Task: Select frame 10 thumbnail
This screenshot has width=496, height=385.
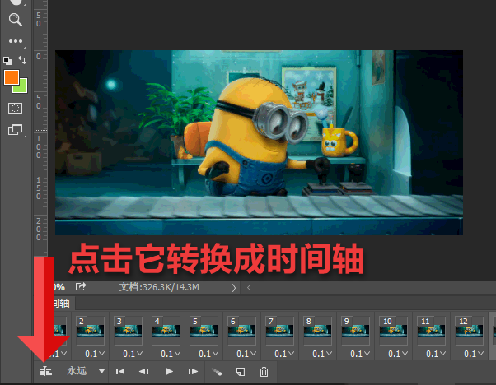Action: point(394,331)
